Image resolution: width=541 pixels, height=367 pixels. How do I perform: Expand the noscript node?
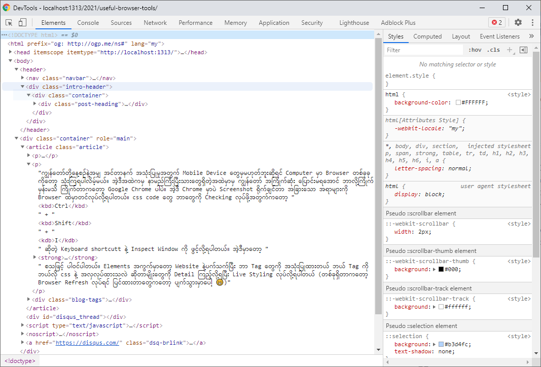click(x=22, y=334)
